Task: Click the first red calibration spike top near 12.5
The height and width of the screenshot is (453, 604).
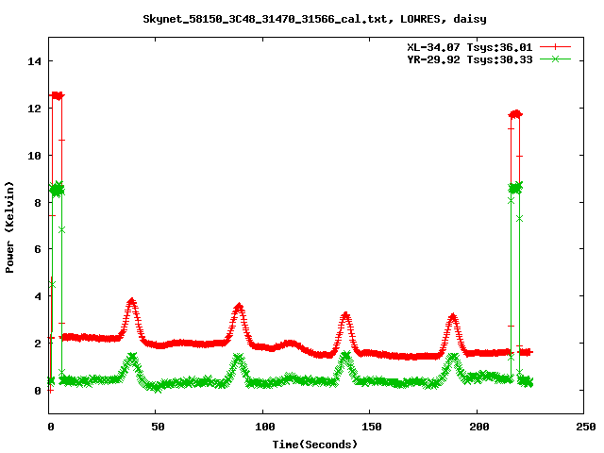Action: tap(57, 95)
